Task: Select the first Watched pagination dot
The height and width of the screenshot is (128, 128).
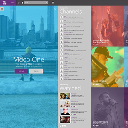Action: [x=60, y=126]
